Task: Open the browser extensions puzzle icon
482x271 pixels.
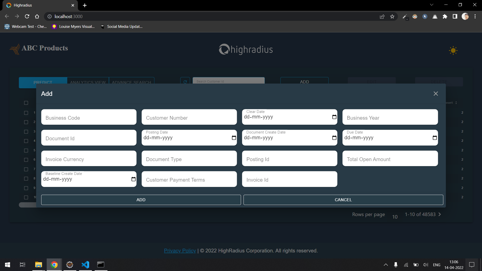Action: coord(445,16)
